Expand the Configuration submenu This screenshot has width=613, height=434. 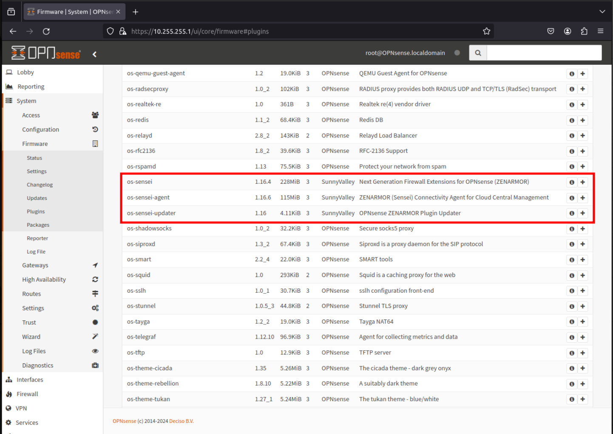click(52, 129)
